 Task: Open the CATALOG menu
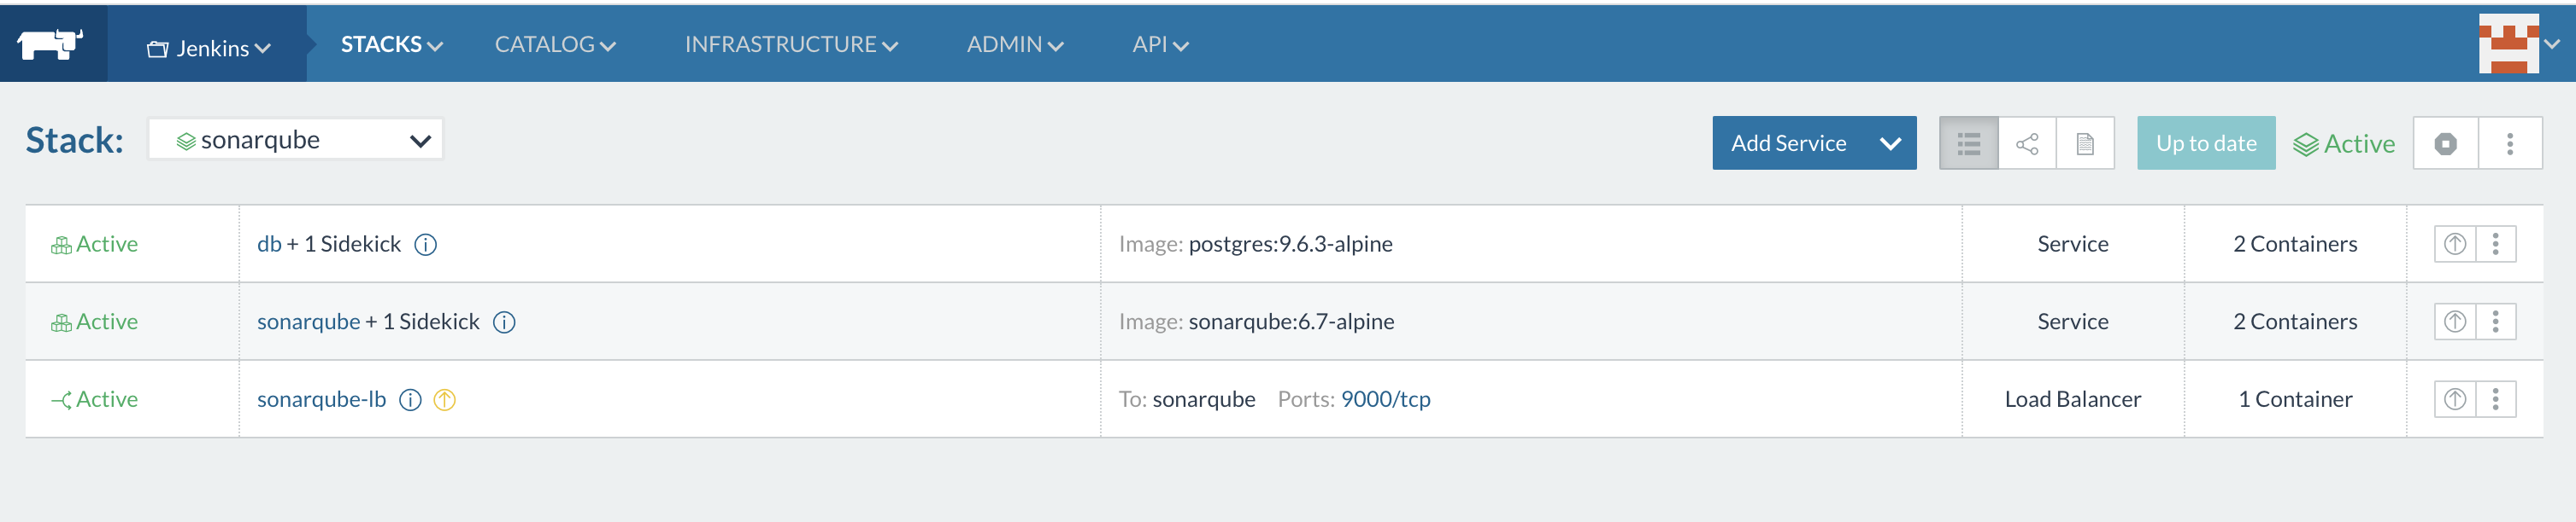click(x=555, y=43)
